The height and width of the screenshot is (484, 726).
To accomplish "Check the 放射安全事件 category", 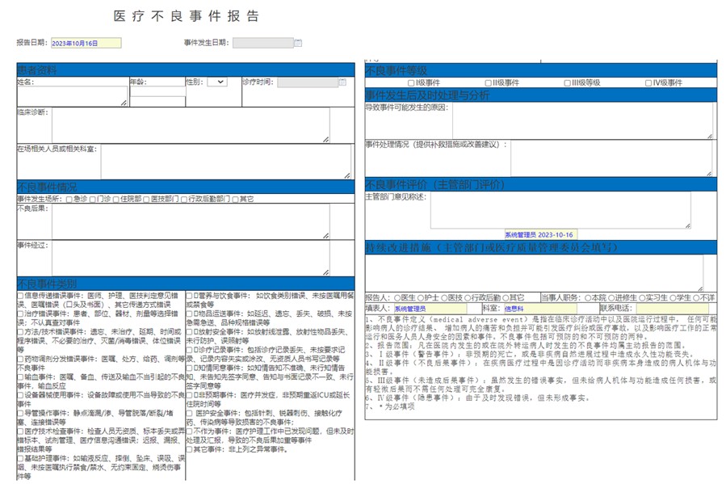I will [189, 331].
